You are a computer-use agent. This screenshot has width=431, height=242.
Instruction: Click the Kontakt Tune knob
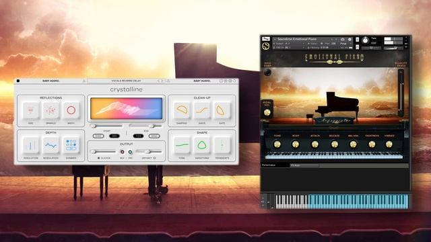[365, 40]
